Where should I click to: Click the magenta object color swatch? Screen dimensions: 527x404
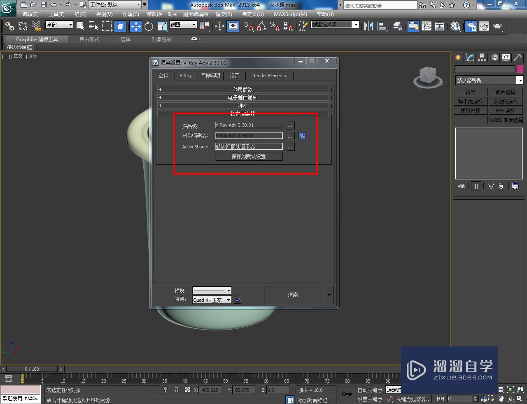(520, 69)
